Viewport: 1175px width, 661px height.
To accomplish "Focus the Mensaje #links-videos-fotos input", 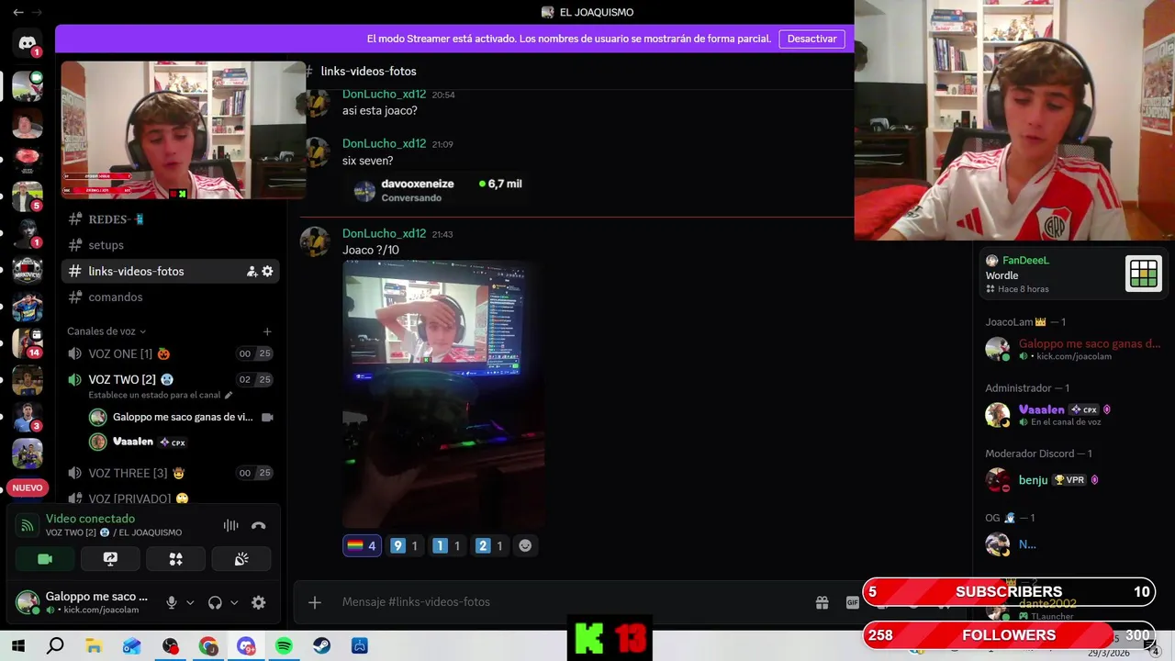I will tap(569, 602).
